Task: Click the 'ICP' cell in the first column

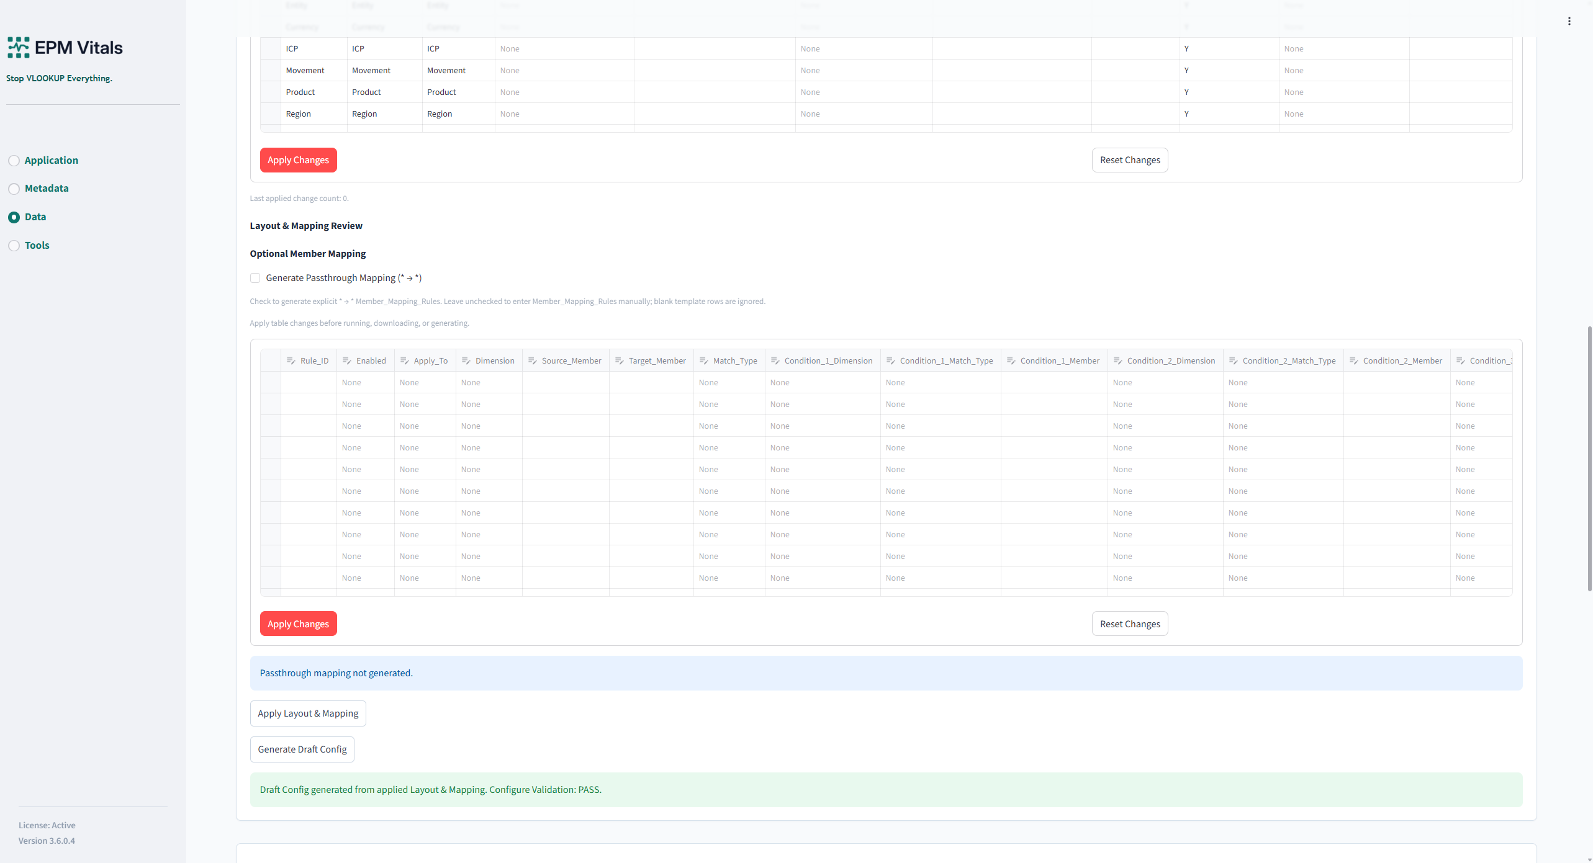Action: [x=314, y=48]
